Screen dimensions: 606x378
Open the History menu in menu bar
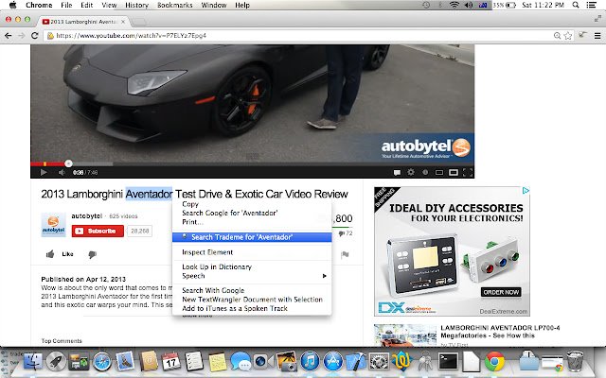(136, 5)
